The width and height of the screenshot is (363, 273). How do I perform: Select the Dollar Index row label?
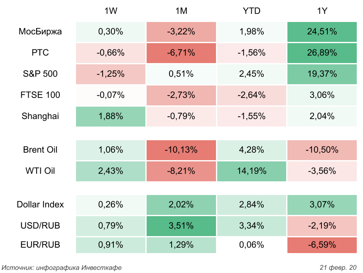pyautogui.click(x=40, y=205)
